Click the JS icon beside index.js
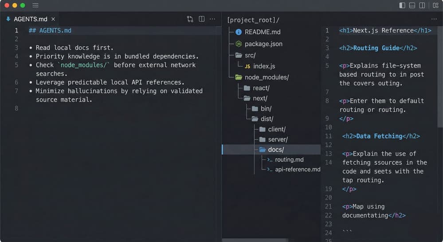Screen dimensions: 443x242 (x=247, y=66)
